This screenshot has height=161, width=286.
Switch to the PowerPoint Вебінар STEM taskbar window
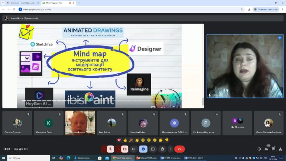147,158
